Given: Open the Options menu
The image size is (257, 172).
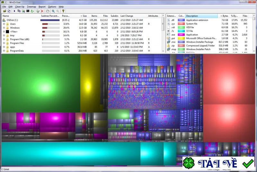Looking at the screenshot, I should click(52, 7).
